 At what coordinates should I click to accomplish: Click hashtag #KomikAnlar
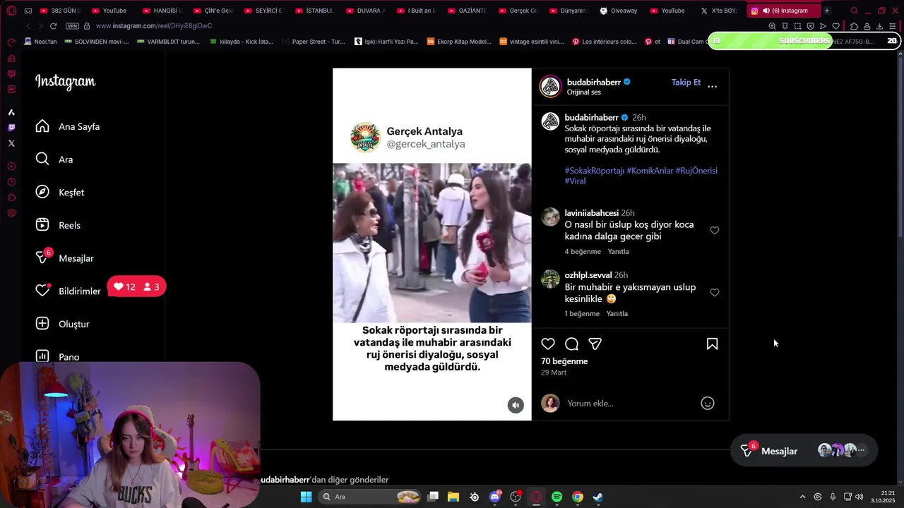pos(650,171)
